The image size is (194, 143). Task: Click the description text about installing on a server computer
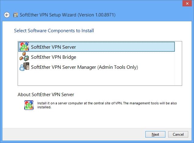pyautogui.click(x=107, y=105)
